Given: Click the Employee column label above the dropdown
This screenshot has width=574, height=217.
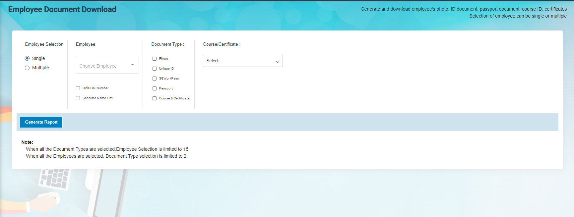Looking at the screenshot, I should pyautogui.click(x=86, y=44).
